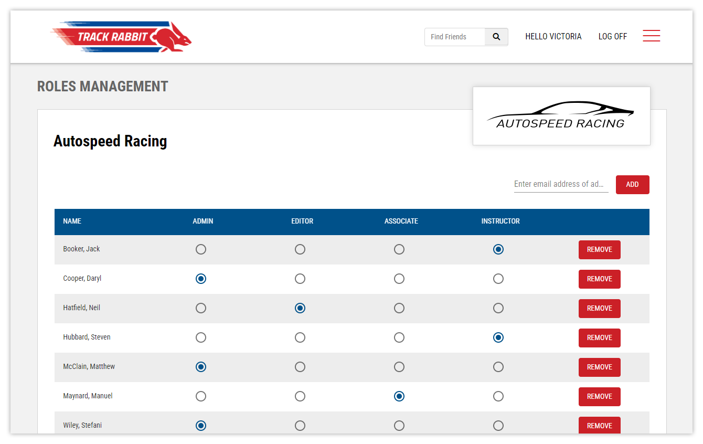Image resolution: width=703 pixels, height=444 pixels.
Task: Remove Hubbard, Steven
Action: pos(600,338)
